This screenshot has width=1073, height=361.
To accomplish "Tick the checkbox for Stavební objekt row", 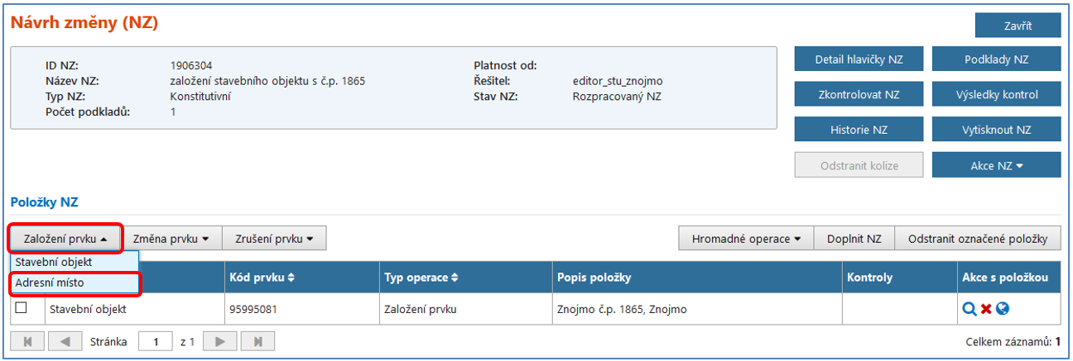I will (x=22, y=308).
